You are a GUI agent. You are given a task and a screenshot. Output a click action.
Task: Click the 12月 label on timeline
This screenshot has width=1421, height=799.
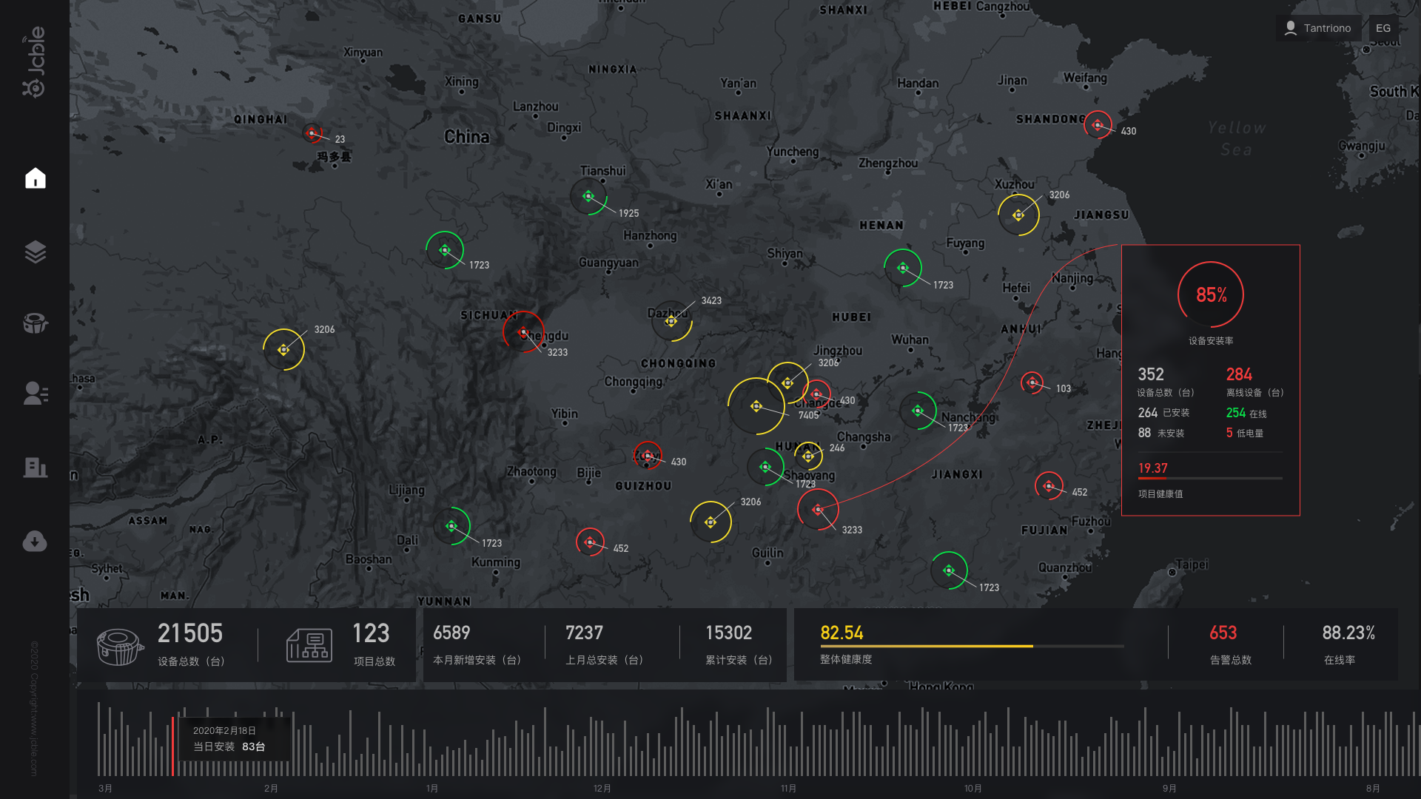click(602, 789)
